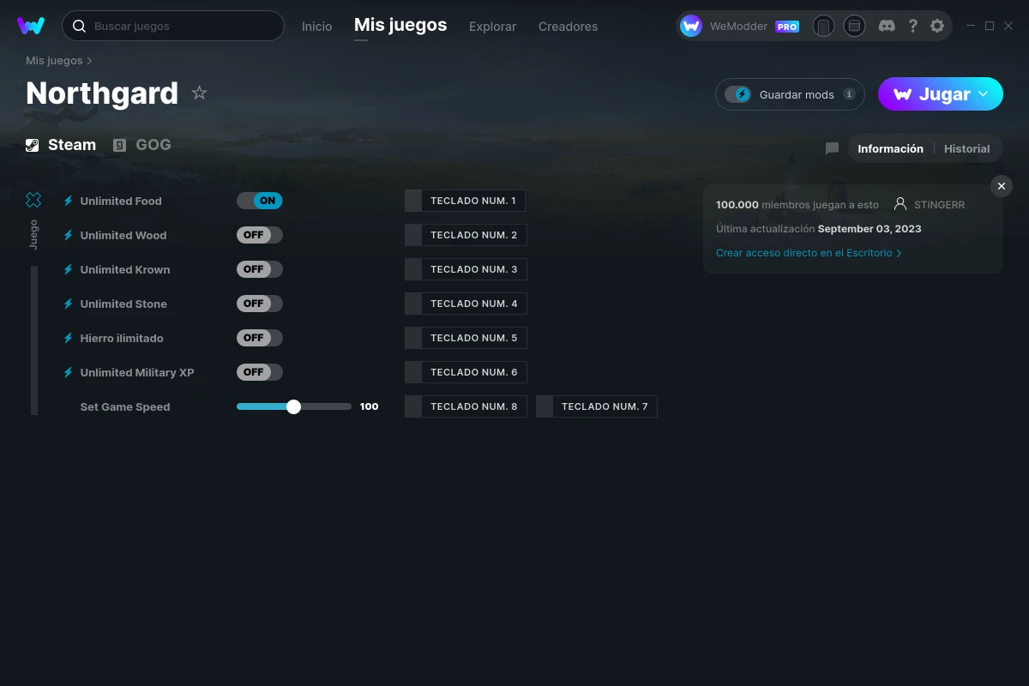Click the search magnifier icon
Viewport: 1029px width, 686px height.
click(79, 26)
